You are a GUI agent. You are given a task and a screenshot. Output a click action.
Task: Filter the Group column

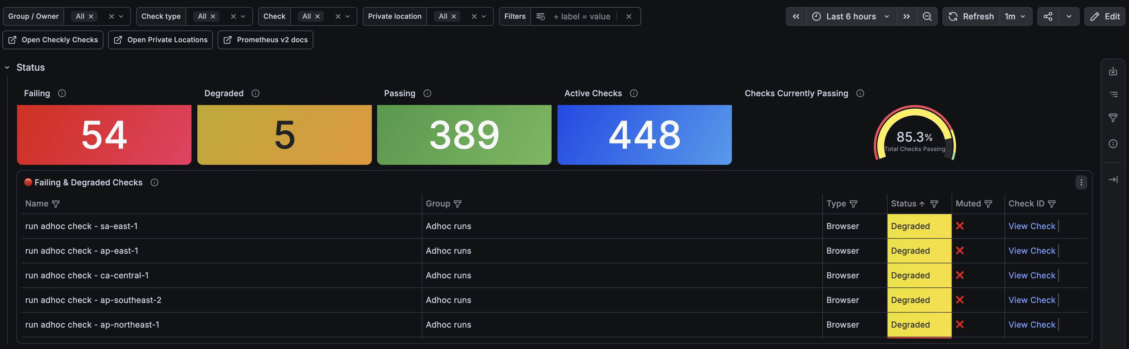click(x=458, y=204)
